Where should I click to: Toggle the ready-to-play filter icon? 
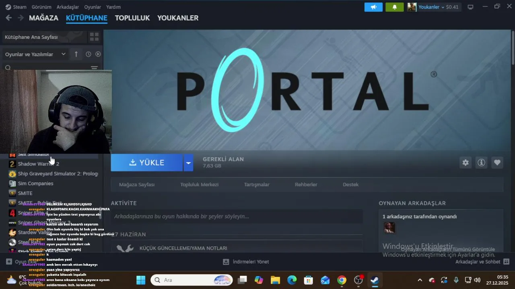tap(98, 54)
